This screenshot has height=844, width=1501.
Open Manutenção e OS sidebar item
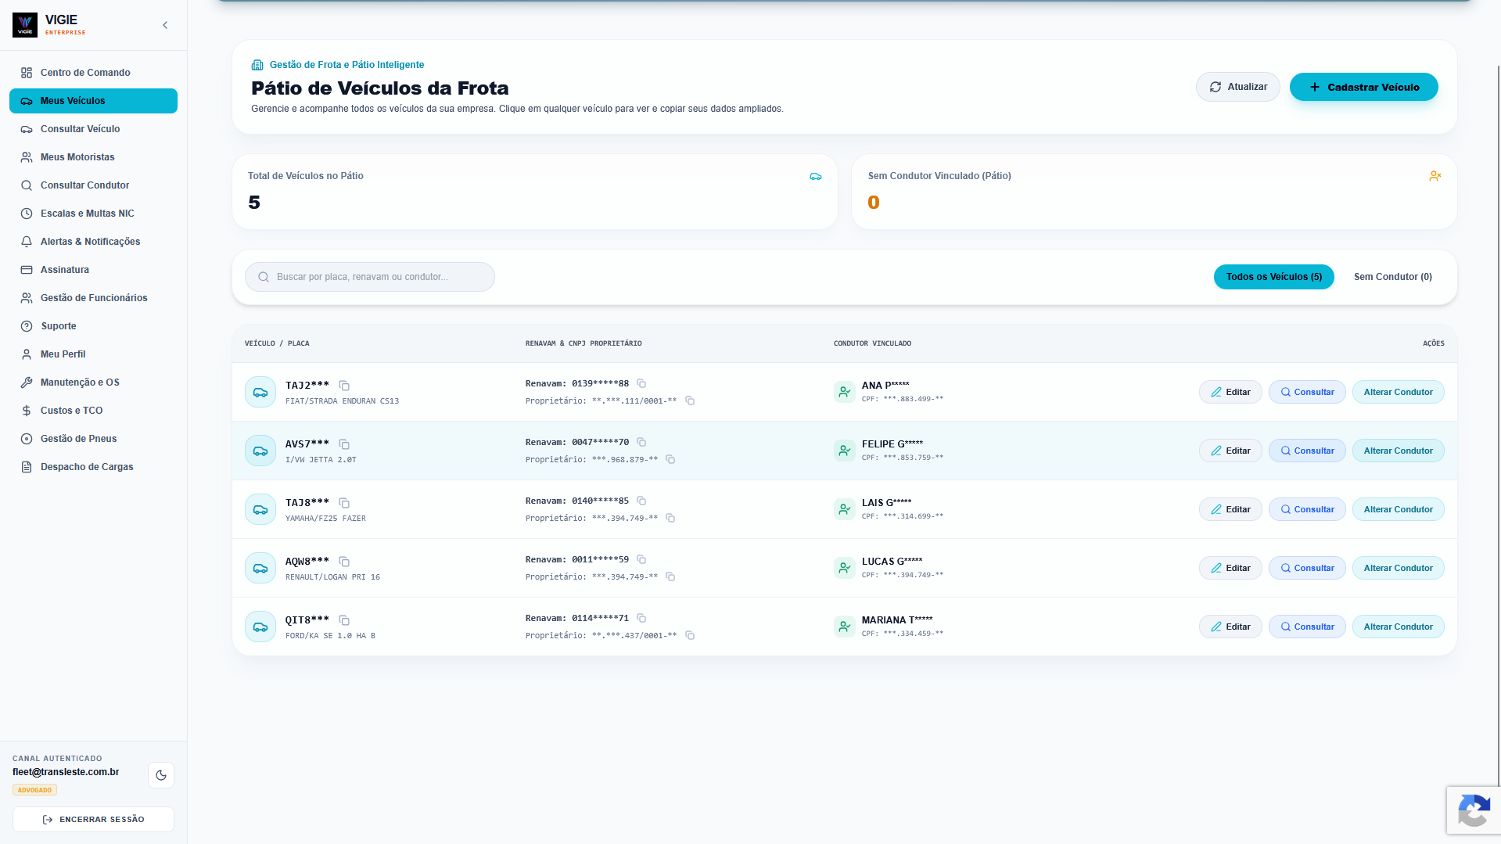(x=93, y=382)
